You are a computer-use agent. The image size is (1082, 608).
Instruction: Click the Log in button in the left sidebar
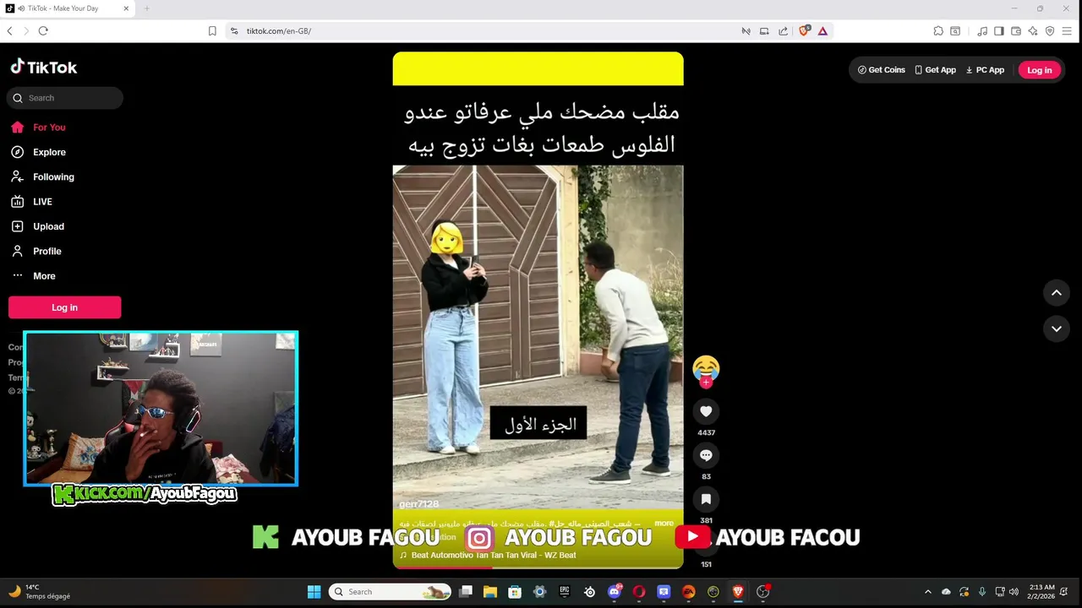pyautogui.click(x=64, y=307)
